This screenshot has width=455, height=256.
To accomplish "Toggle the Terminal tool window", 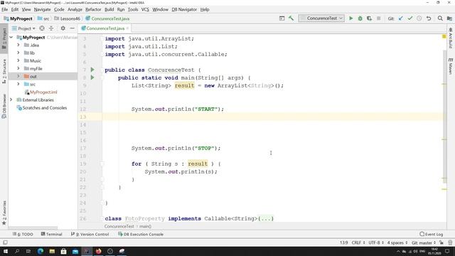I will pyautogui.click(x=51, y=234).
